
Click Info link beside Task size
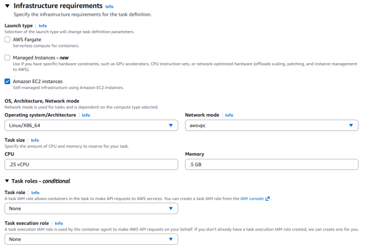35,140
